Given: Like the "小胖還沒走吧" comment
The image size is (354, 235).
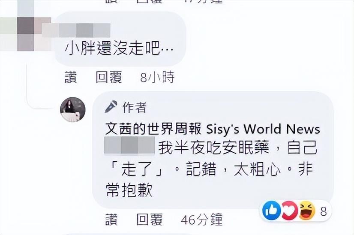Looking at the screenshot, I should [x=71, y=77].
